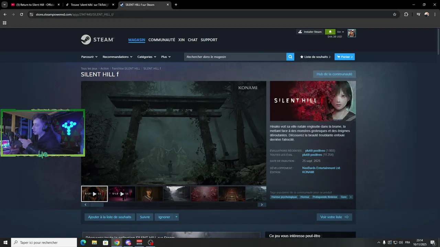440x247 pixels.
Task: Click the store search input field
Action: [235, 57]
